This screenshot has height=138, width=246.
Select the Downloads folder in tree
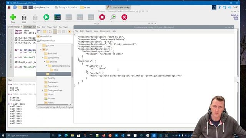(x=51, y=86)
